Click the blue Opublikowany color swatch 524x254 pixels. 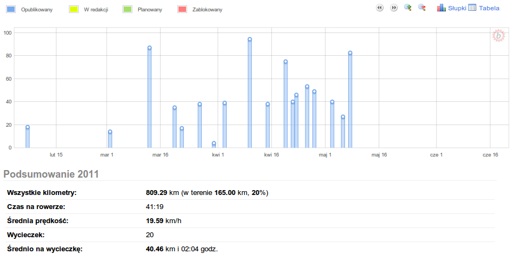tap(11, 10)
